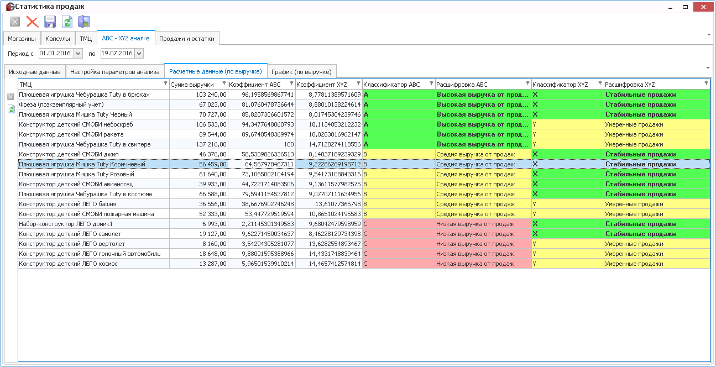
Task: Open filter for Коэффициент XYZ column
Action: tap(358, 83)
